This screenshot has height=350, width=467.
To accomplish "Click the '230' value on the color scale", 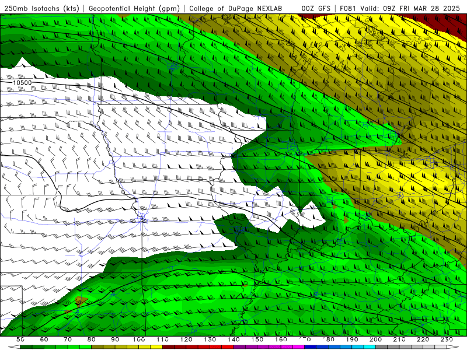I will click(447, 339).
